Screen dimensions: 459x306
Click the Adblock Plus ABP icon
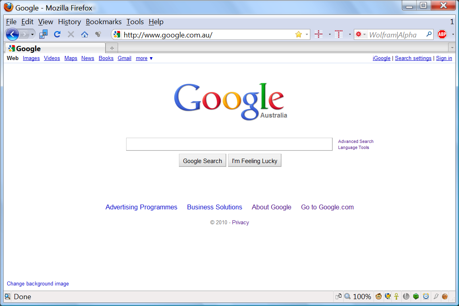click(442, 35)
